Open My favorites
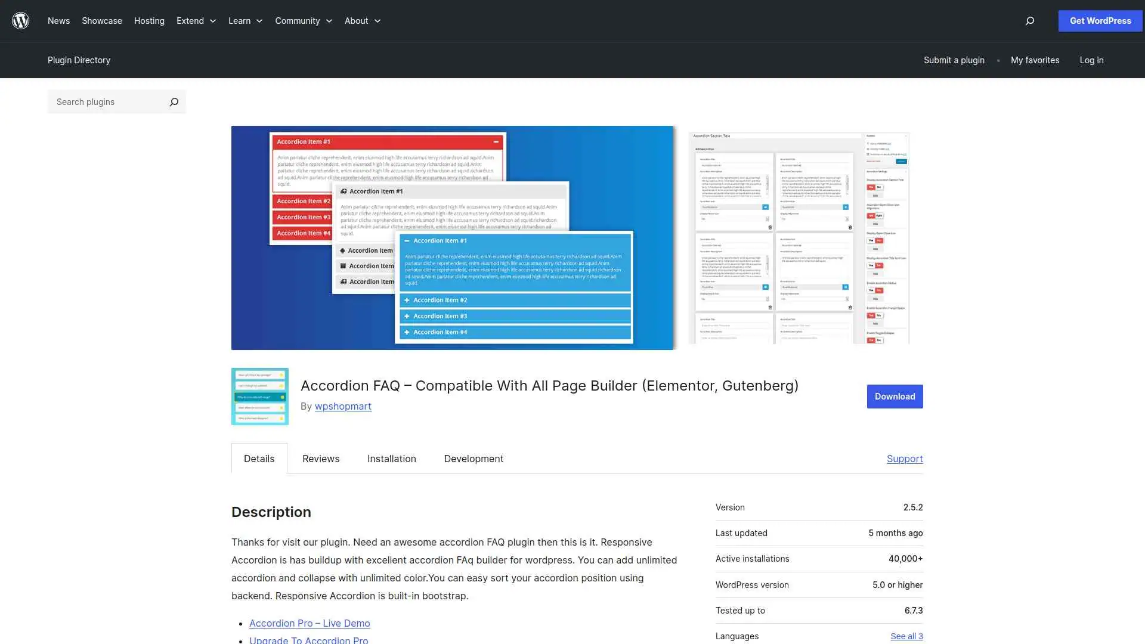Screen dimensions: 1145x644 tap(1035, 60)
